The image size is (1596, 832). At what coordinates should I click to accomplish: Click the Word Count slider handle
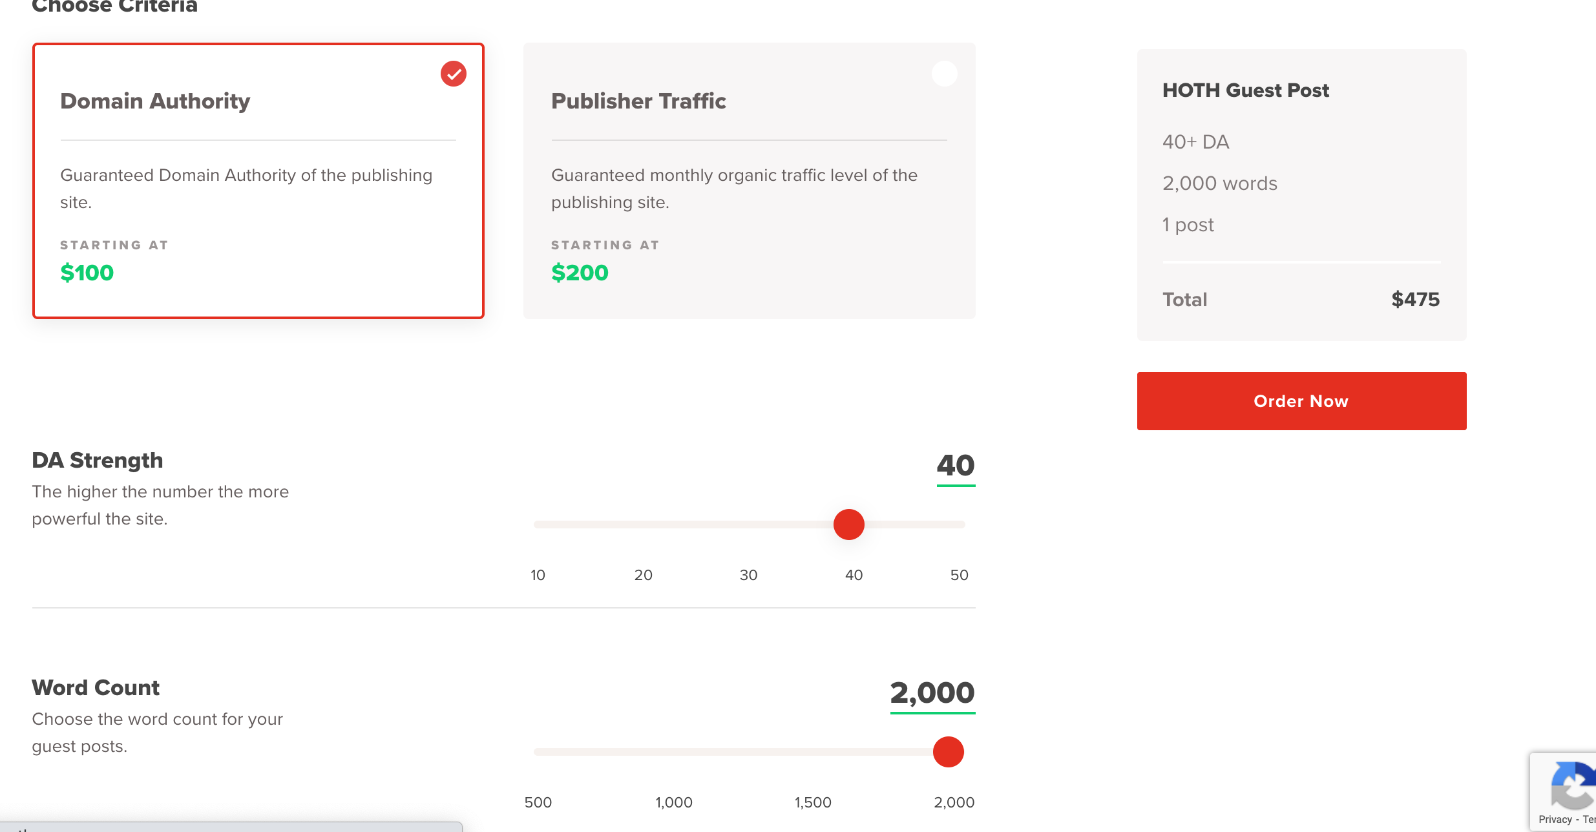pyautogui.click(x=948, y=752)
